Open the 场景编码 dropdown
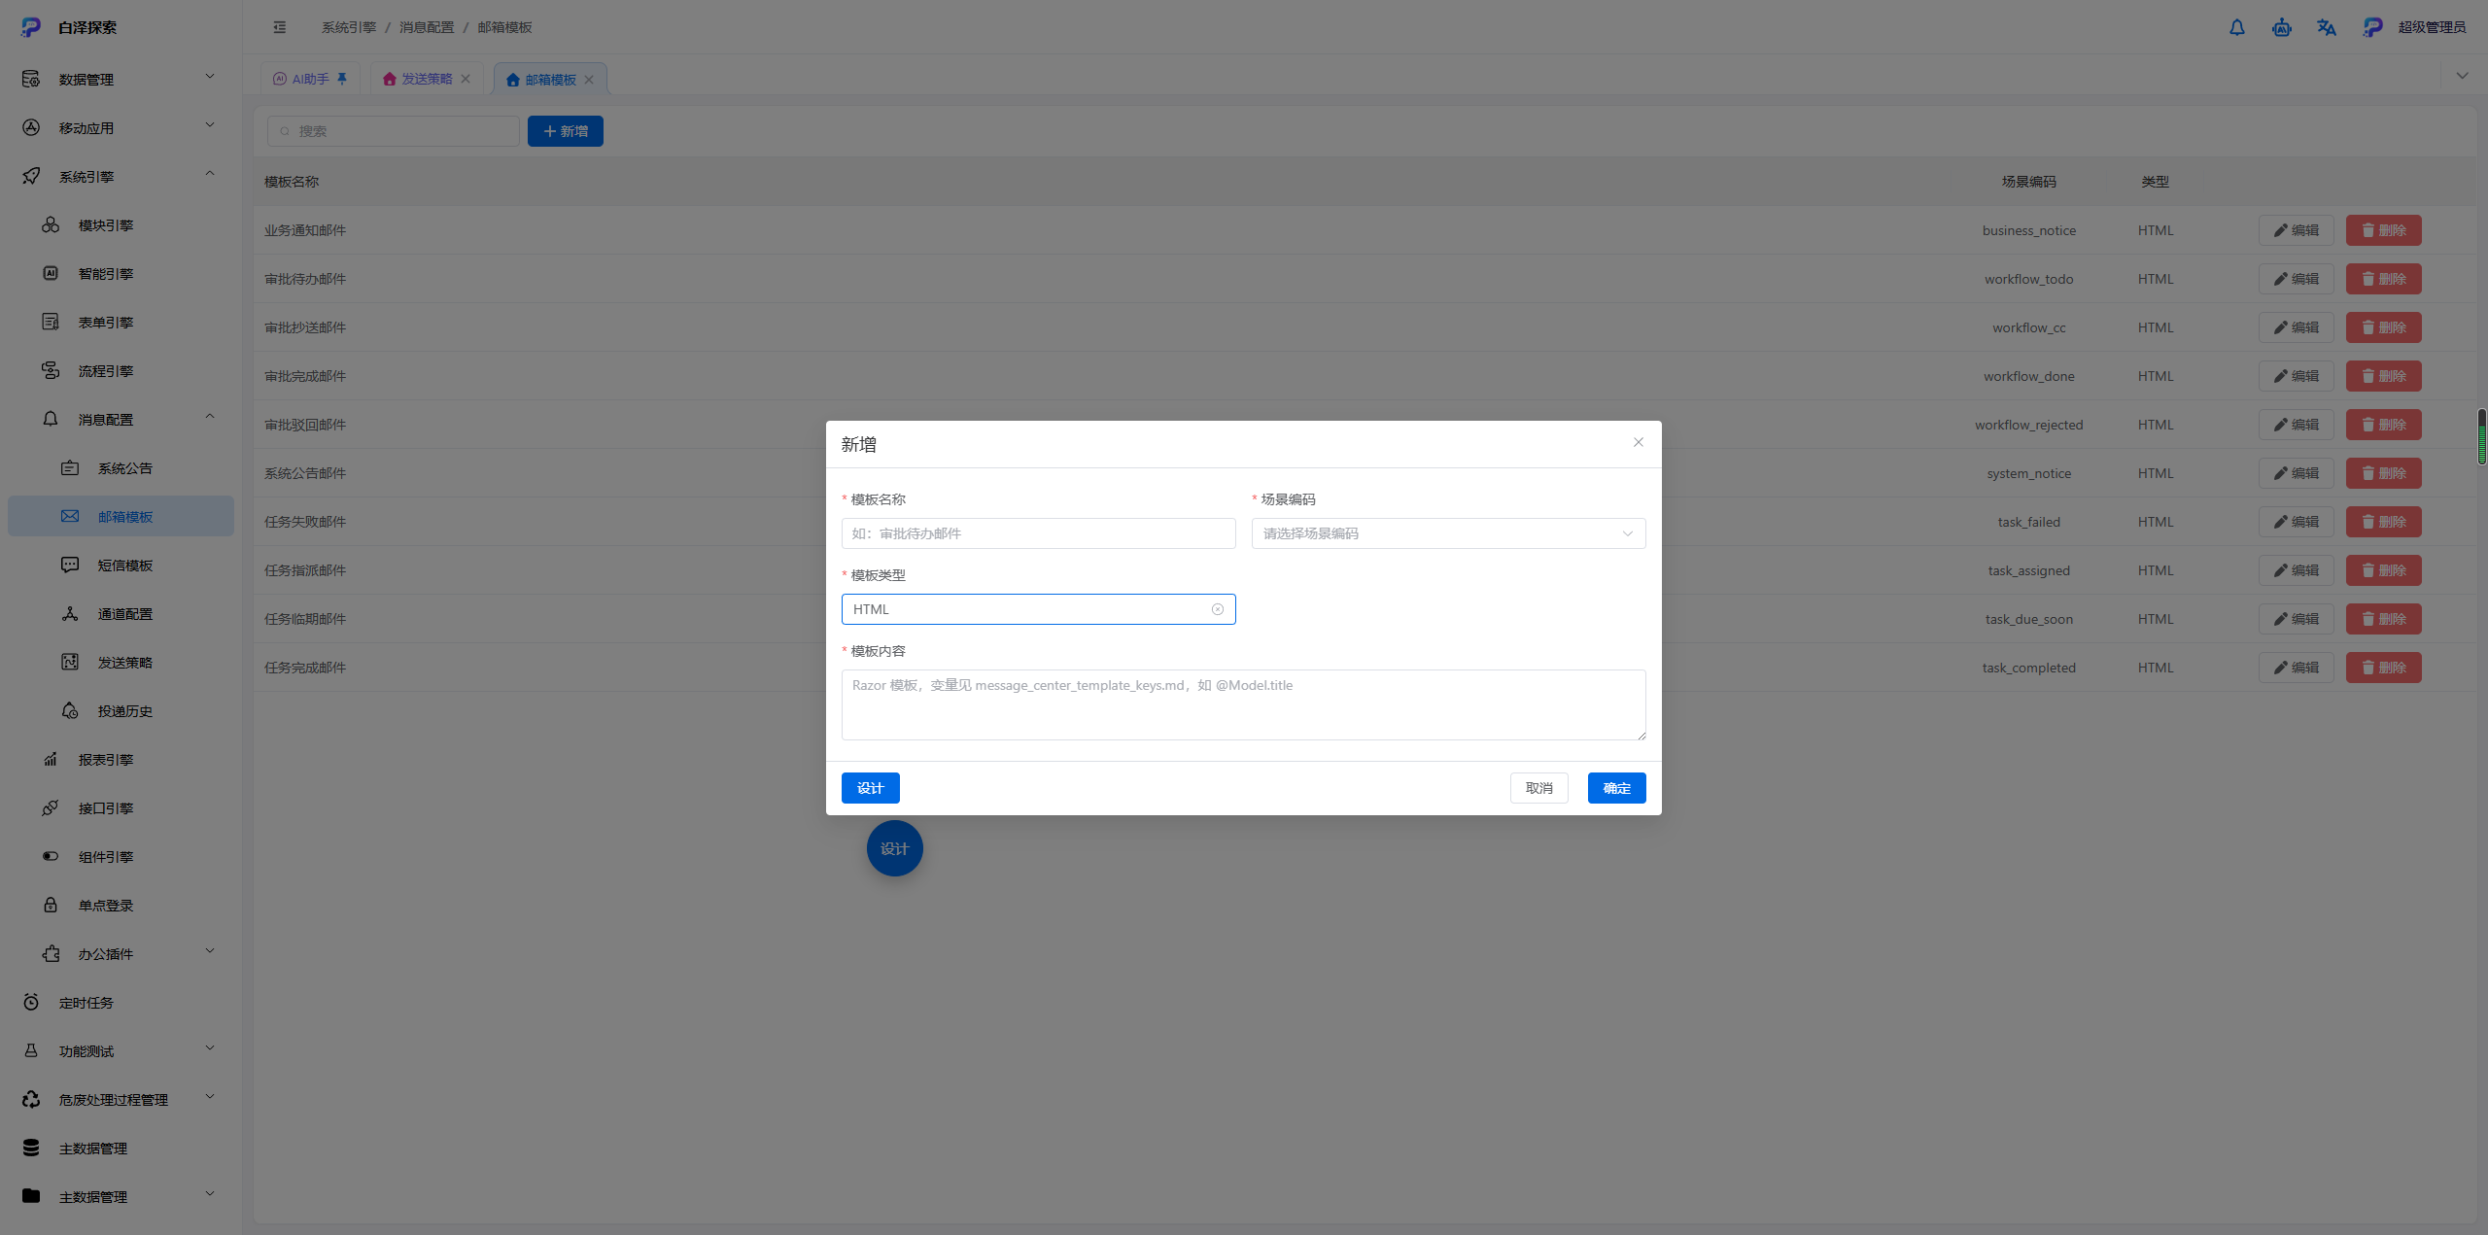The image size is (2488, 1235). pos(1448,533)
